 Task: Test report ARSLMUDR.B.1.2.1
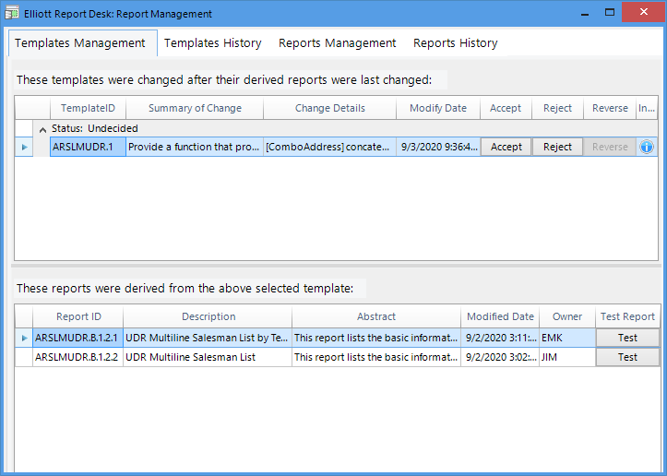pos(627,338)
